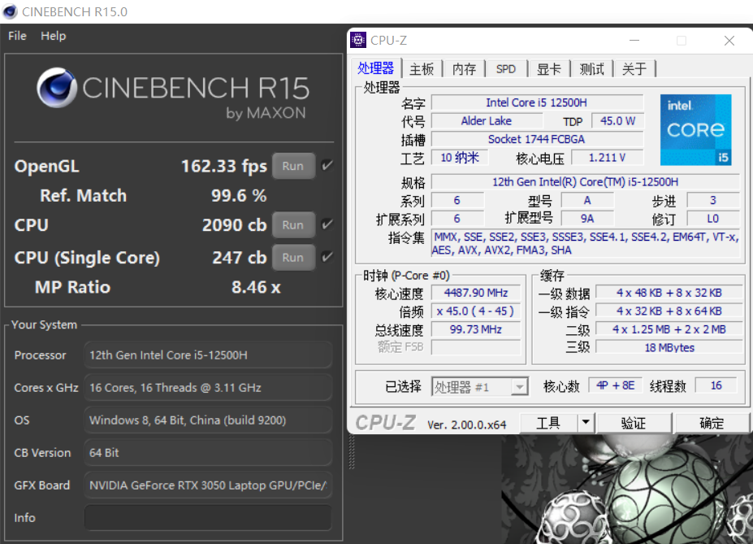Select the 处理器 tab in CPU-Z
This screenshot has width=753, height=544.
pyautogui.click(x=375, y=68)
